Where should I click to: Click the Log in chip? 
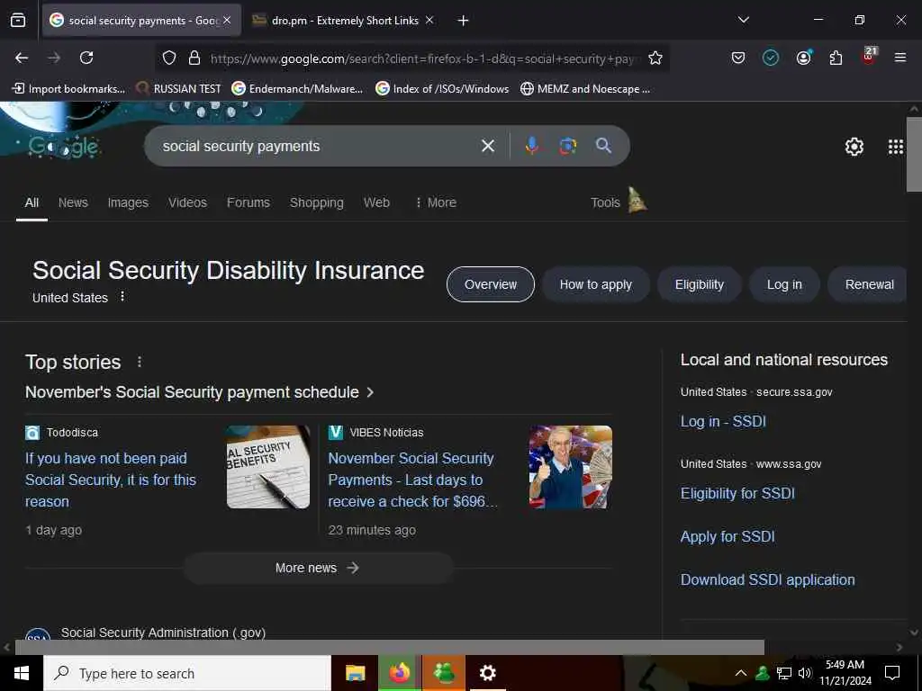point(784,284)
